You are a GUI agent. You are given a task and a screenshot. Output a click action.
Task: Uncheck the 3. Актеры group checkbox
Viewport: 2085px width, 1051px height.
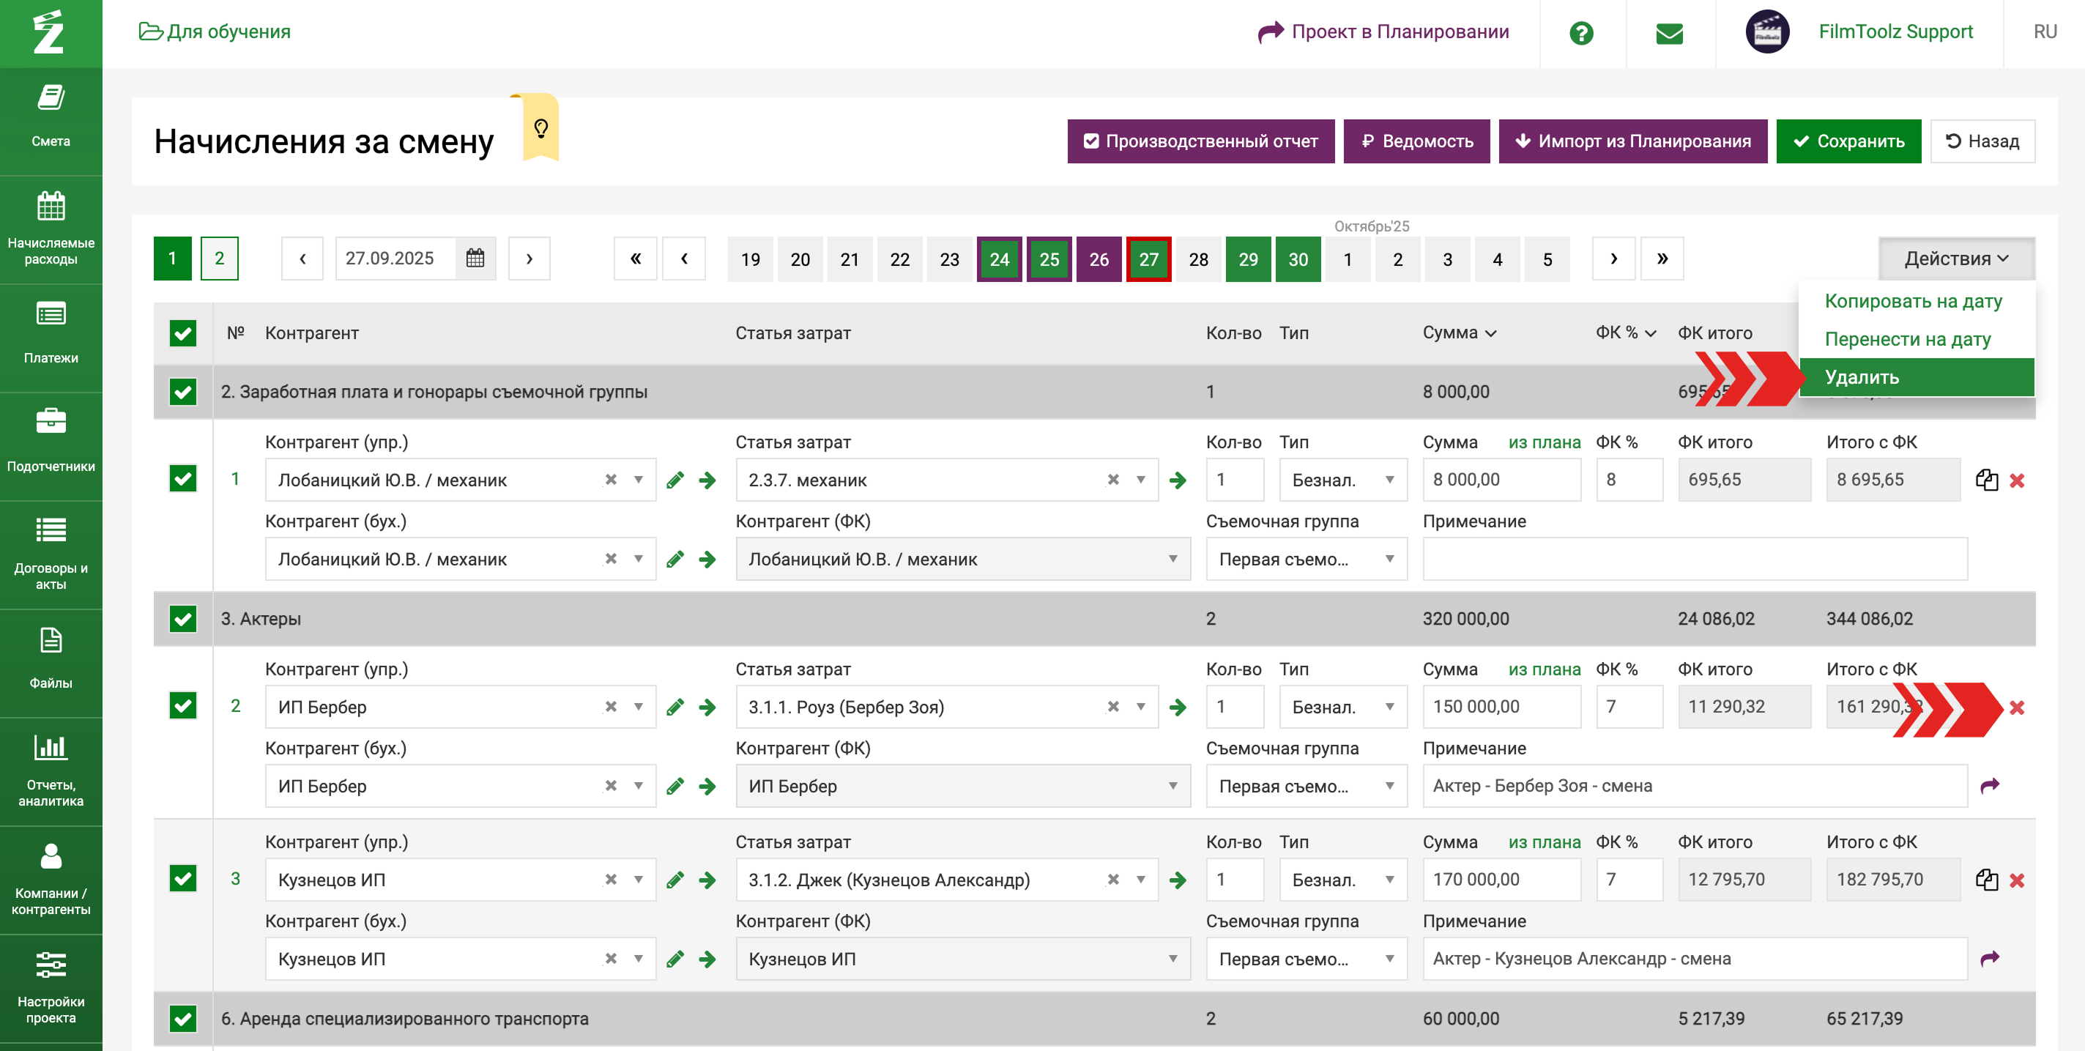coord(183,619)
